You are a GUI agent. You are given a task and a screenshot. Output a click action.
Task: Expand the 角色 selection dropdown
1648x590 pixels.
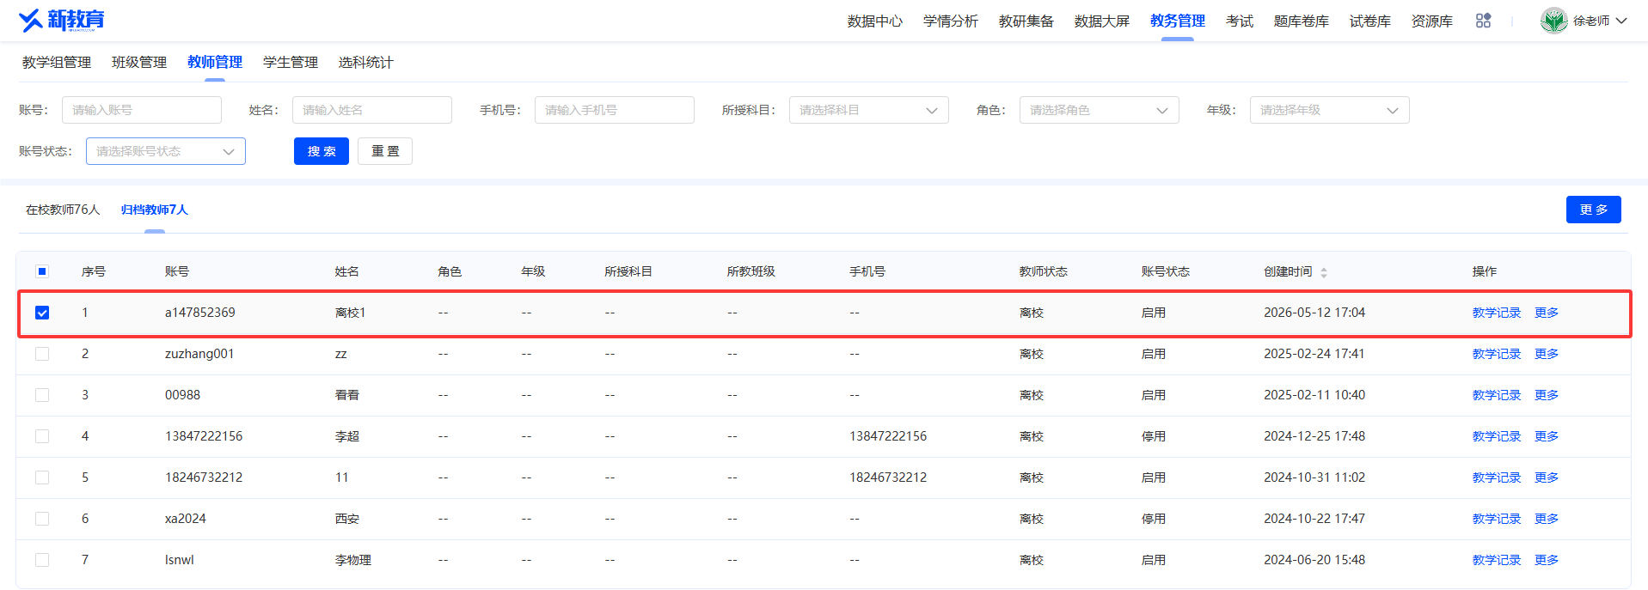pyautogui.click(x=1099, y=110)
